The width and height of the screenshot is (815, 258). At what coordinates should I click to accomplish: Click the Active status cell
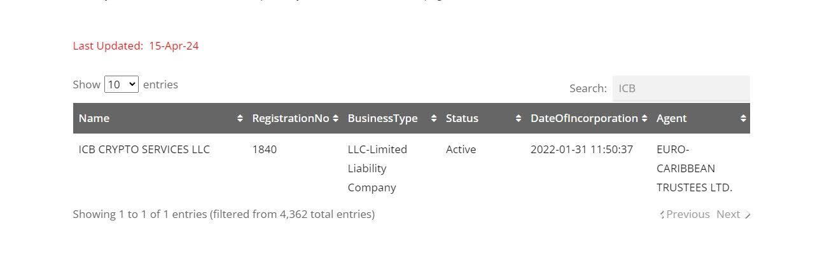coord(461,149)
